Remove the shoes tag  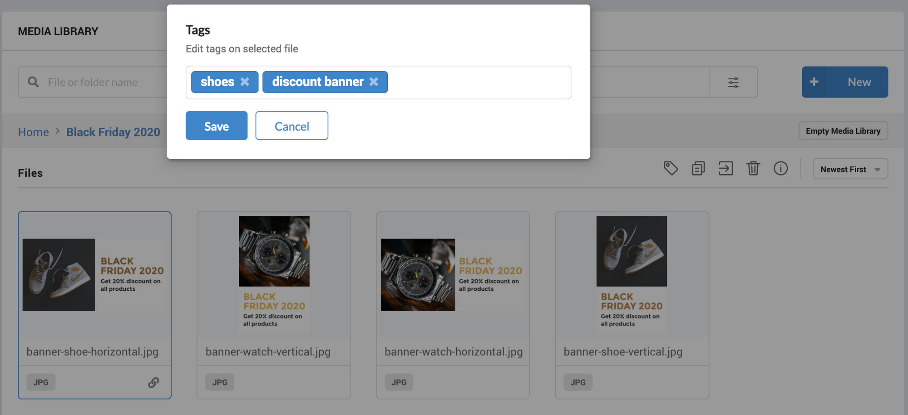[x=245, y=82]
